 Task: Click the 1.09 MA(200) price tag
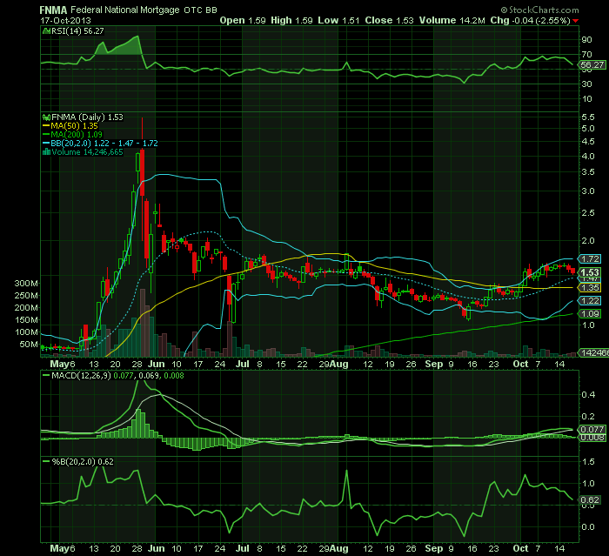click(590, 313)
